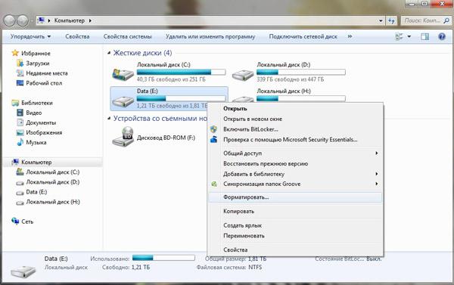Click the C: drive usage bar
454x285 pixels.
[x=181, y=72]
